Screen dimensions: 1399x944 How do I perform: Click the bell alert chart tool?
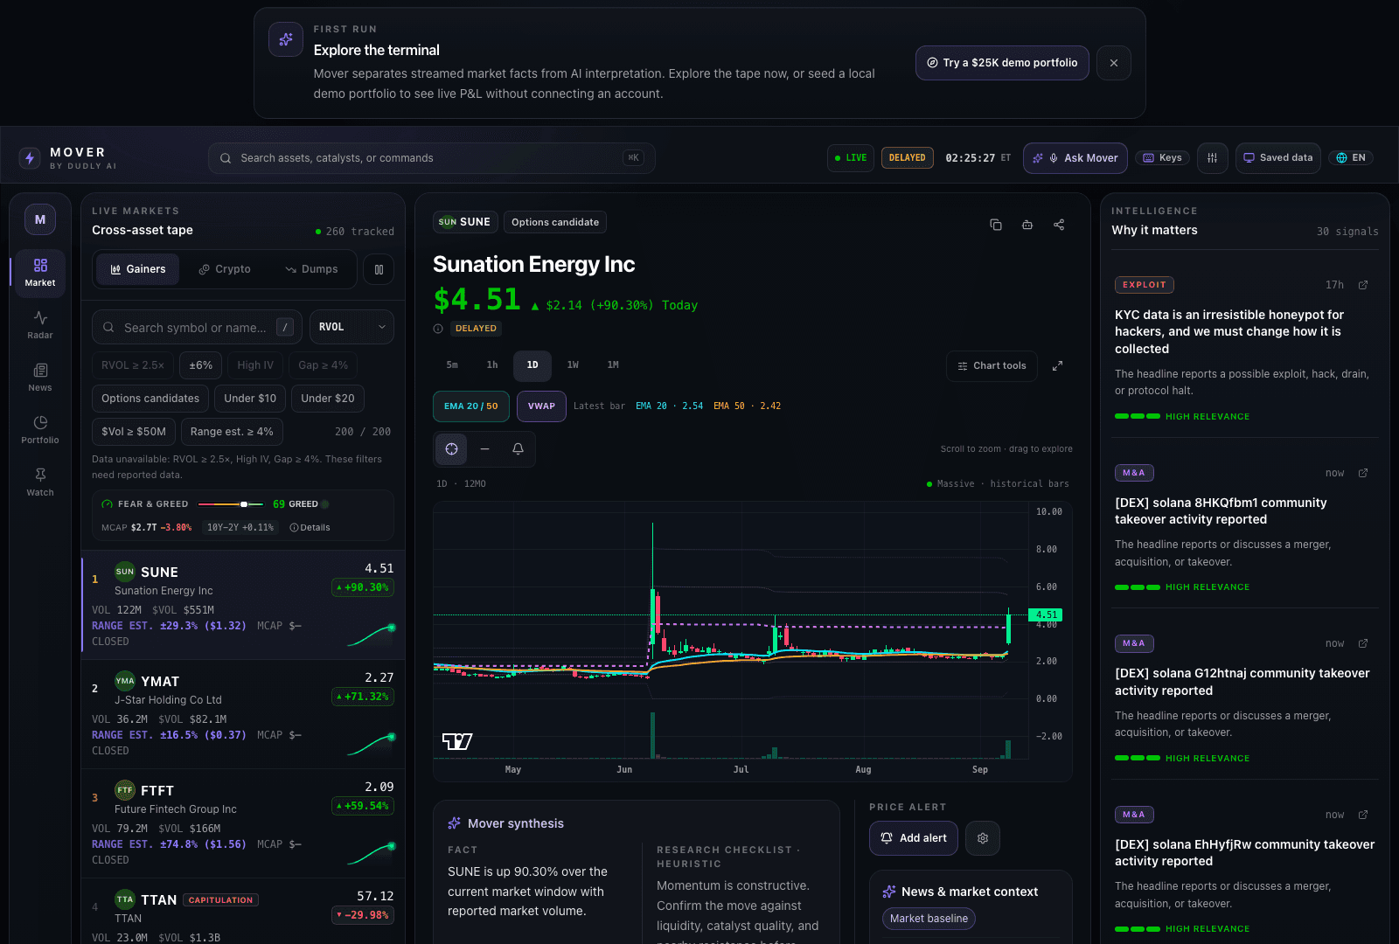518,449
